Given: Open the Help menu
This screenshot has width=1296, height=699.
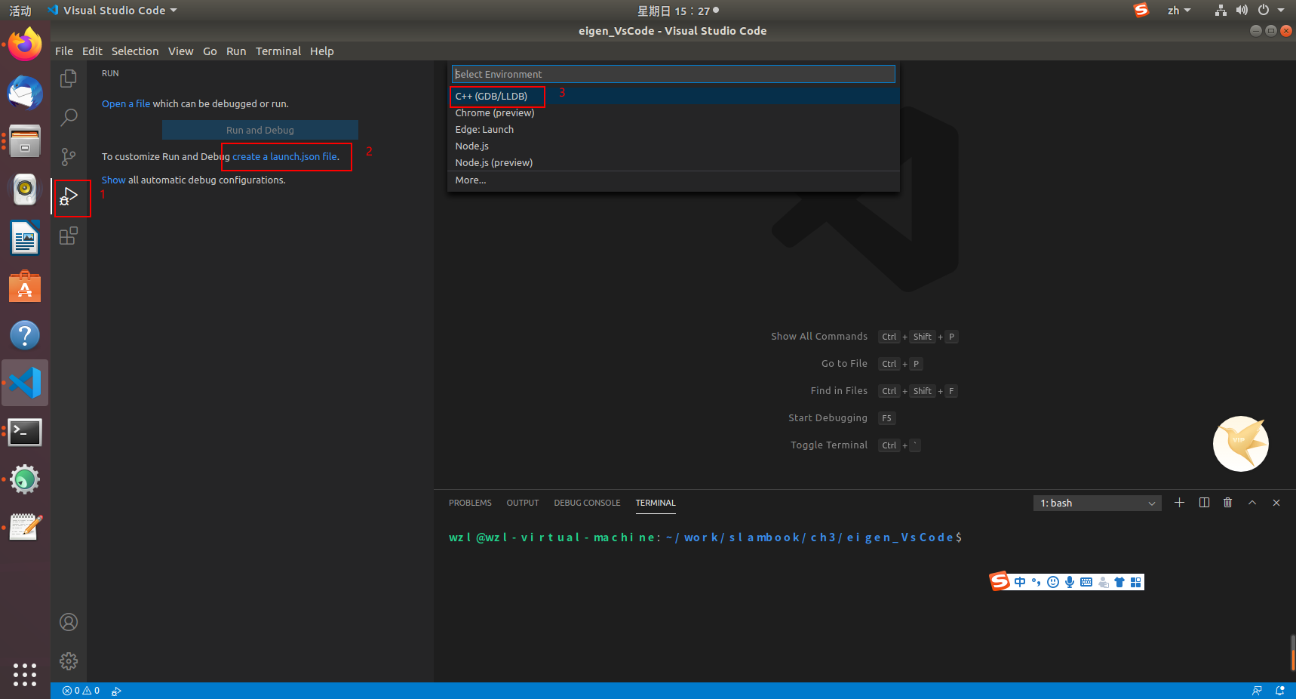Looking at the screenshot, I should tap(321, 51).
